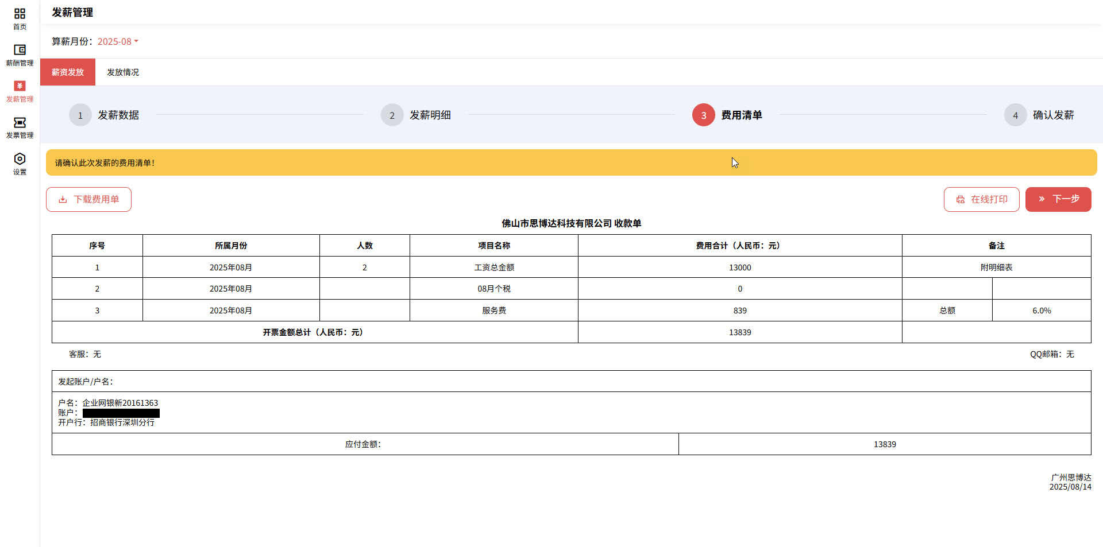Screen dimensions: 1103x547
Task: Click the 在线打印 button label
Action: click(989, 199)
